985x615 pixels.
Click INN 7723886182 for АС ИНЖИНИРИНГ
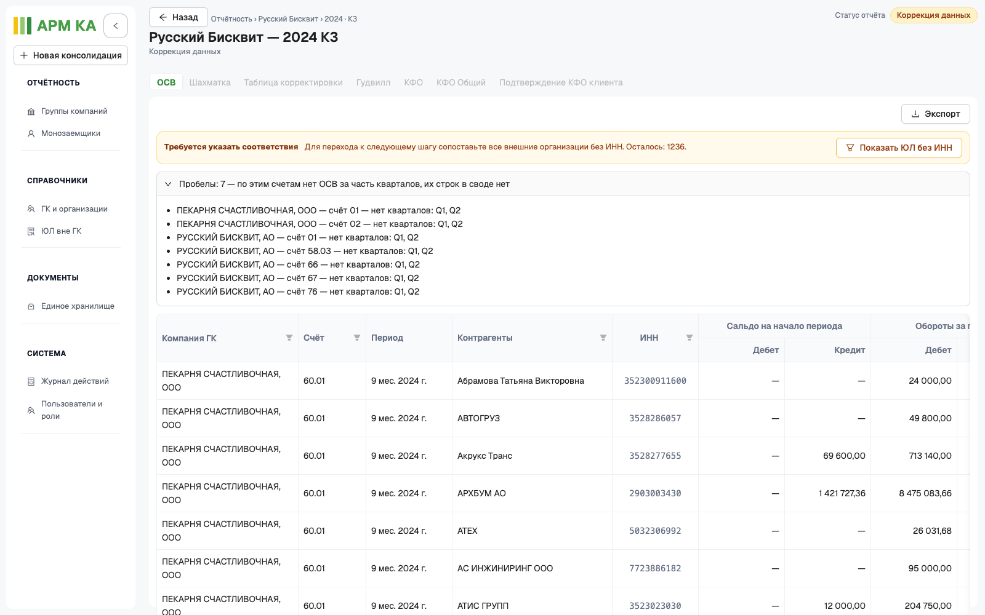(655, 568)
